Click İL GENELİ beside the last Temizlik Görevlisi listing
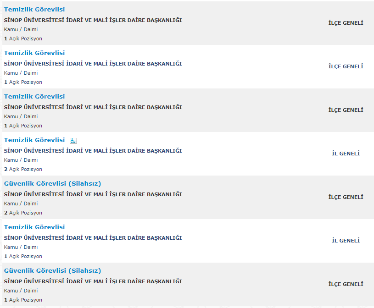 pos(346,241)
